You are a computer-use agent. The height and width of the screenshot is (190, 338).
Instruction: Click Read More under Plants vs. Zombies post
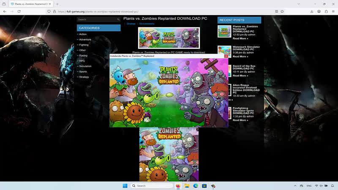point(240,38)
